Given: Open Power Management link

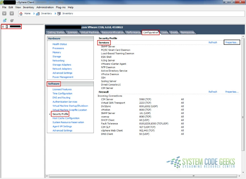Looking at the screenshot, I should click(x=63, y=77).
